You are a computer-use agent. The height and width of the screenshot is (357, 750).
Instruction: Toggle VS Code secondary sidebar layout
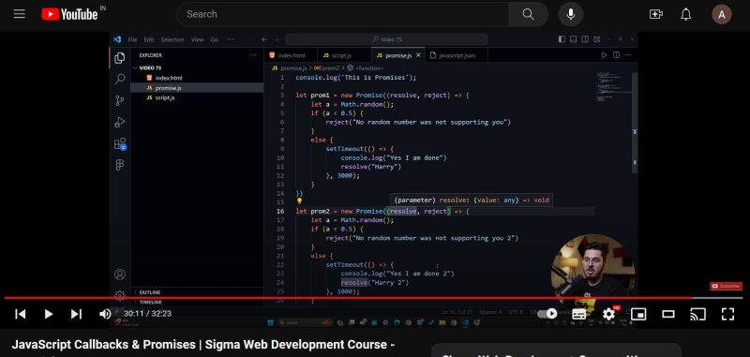(x=585, y=39)
